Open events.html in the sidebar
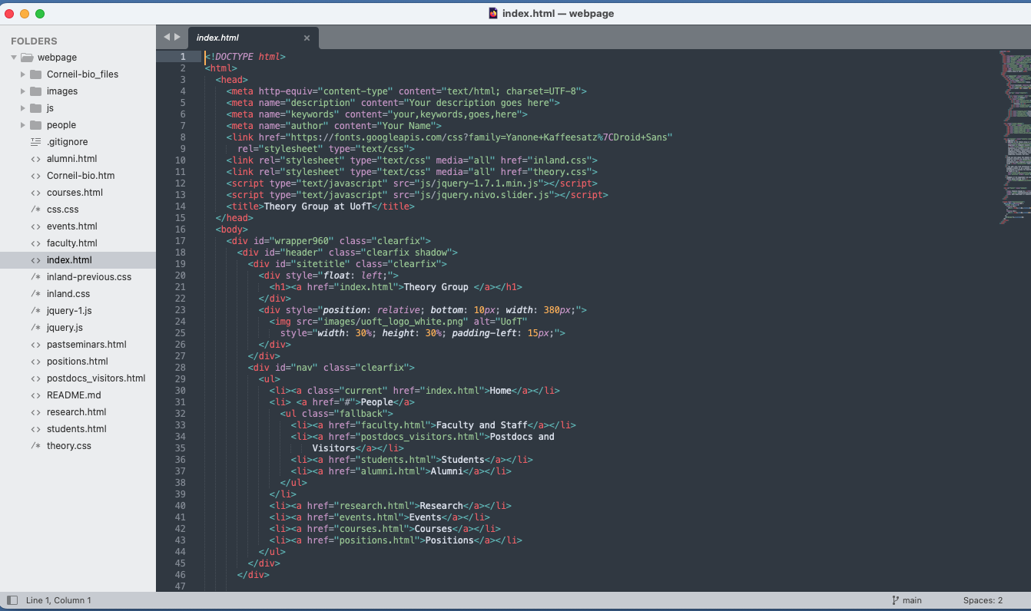This screenshot has height=611, width=1031. [72, 226]
